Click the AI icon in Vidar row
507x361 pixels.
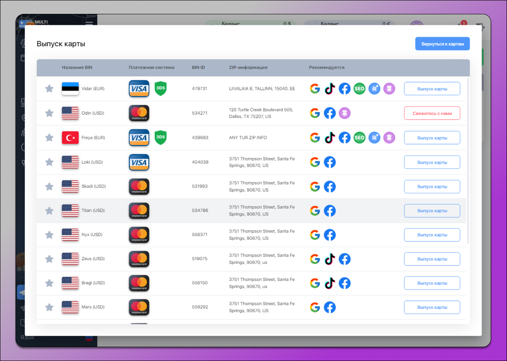[374, 89]
